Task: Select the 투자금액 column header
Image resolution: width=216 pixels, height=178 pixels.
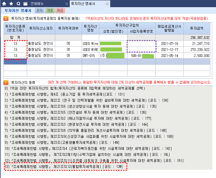Action: pos(197,28)
